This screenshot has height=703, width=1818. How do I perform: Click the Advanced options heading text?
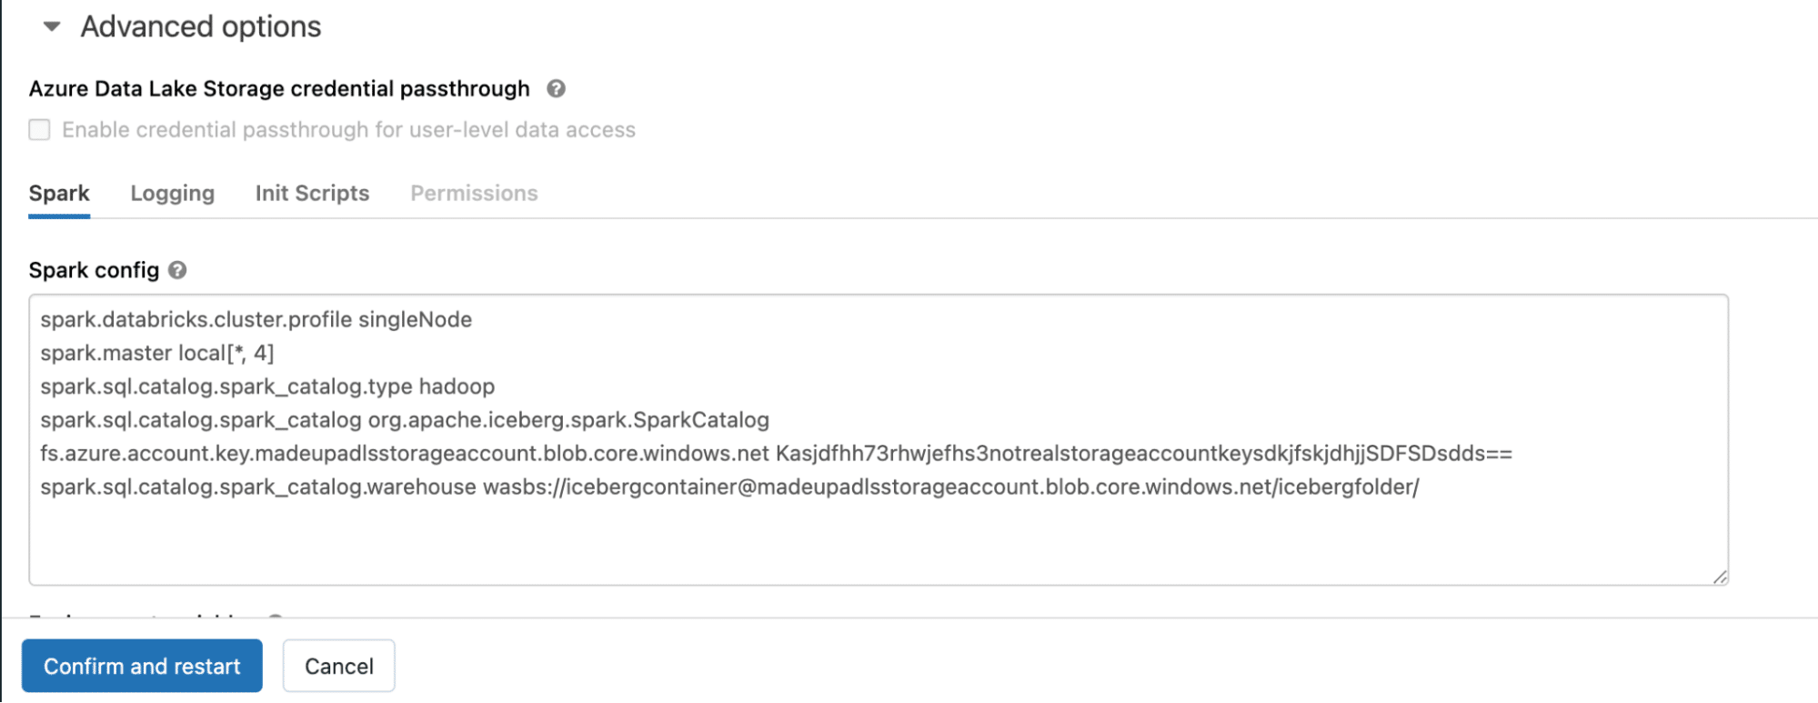[201, 26]
